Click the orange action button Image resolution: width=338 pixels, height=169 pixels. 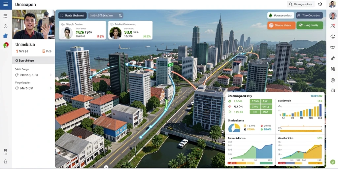coord(281,25)
